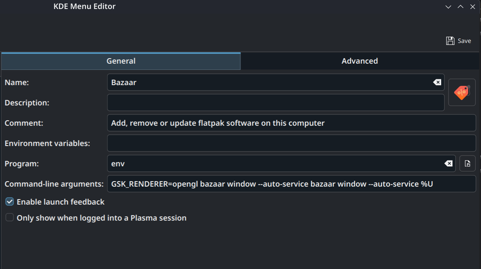
Task: Disable the Enable launch feedback checkbox
Action: [x=9, y=202]
